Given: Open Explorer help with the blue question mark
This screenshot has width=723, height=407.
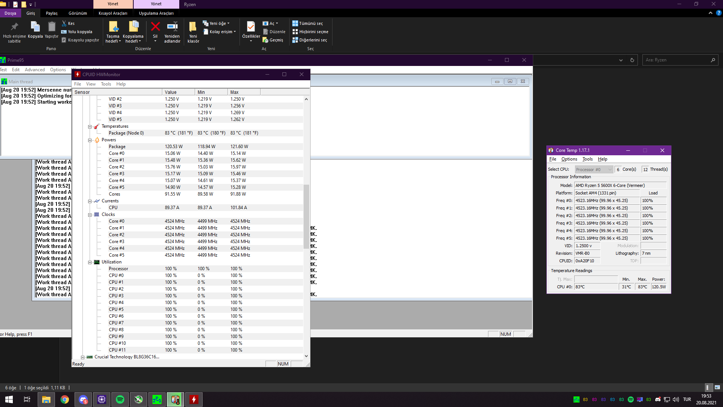Looking at the screenshot, I should [x=719, y=13].
